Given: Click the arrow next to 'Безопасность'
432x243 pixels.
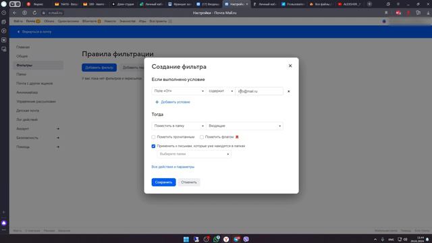Looking at the screenshot, I should [x=58, y=138].
